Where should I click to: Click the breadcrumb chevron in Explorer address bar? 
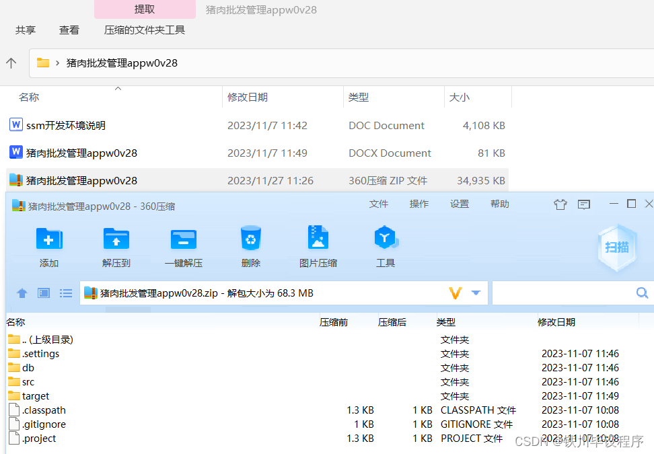(x=58, y=63)
